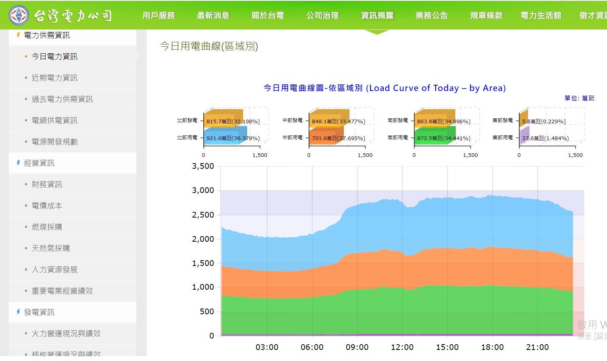Viewport: 607px width, 361px height.
Task: Click the 12:00 time axis label
Action: pyautogui.click(x=402, y=347)
